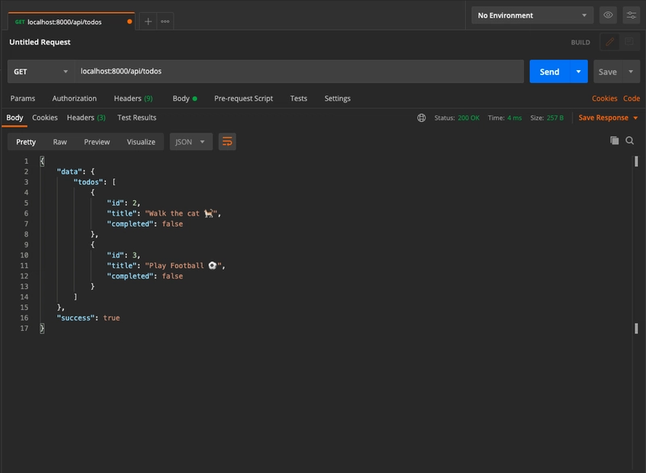Select the Raw view mode
The height and width of the screenshot is (473, 646).
(x=60, y=141)
